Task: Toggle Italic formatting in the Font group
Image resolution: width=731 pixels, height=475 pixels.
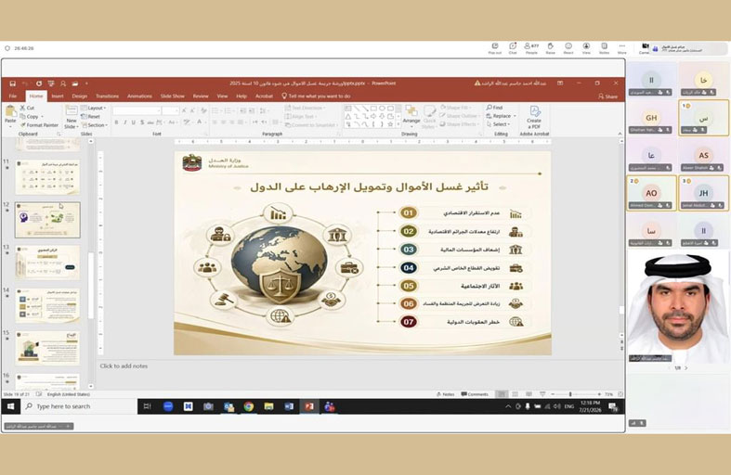Action: point(124,122)
